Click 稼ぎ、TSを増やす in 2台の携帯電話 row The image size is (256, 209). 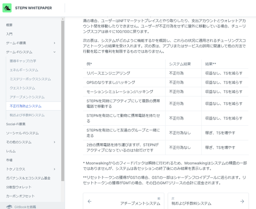[220, 148]
